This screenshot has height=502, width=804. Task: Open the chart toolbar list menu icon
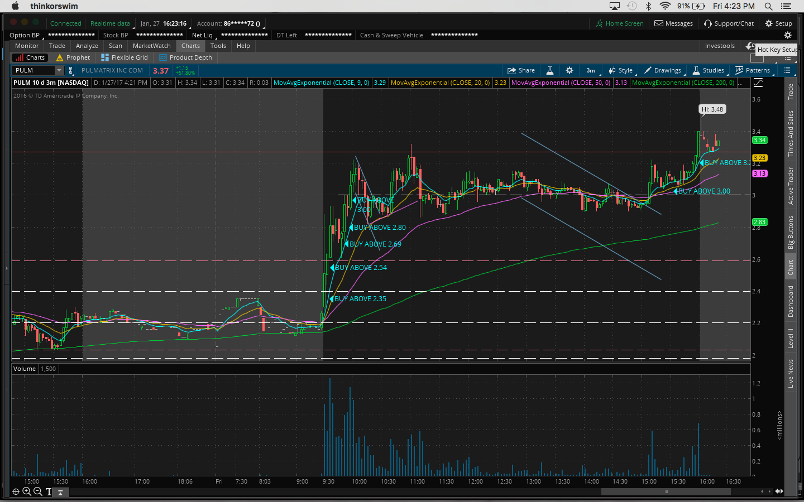tap(787, 70)
